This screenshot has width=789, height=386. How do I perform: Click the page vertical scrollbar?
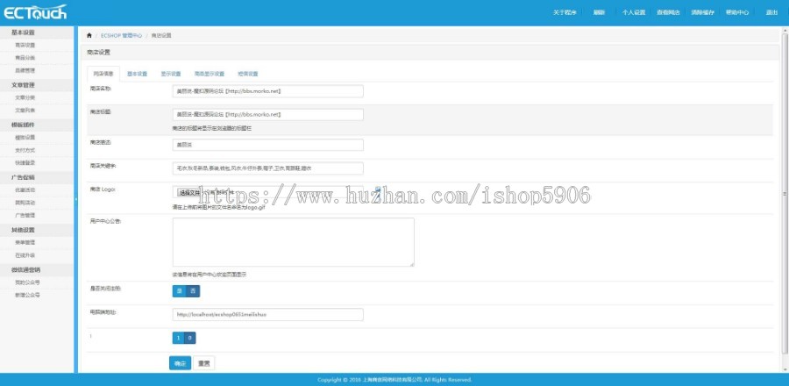coord(785,193)
